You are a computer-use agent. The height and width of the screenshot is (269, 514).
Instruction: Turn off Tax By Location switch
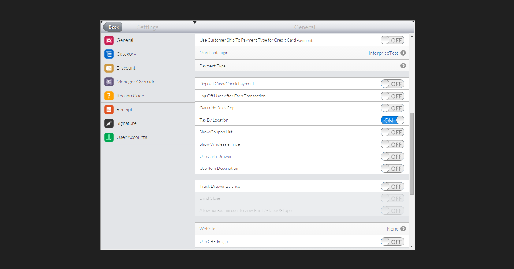tap(392, 120)
